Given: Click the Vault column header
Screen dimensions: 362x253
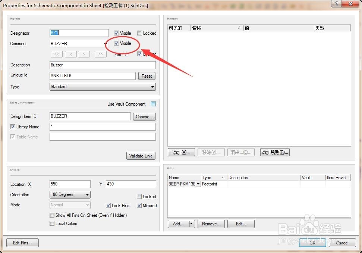Looking at the screenshot, I should (313, 178).
